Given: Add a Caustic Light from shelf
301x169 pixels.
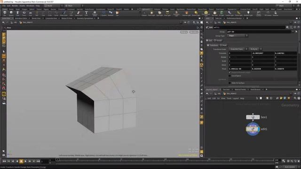Looking at the screenshot, I should click(x=230, y=13).
